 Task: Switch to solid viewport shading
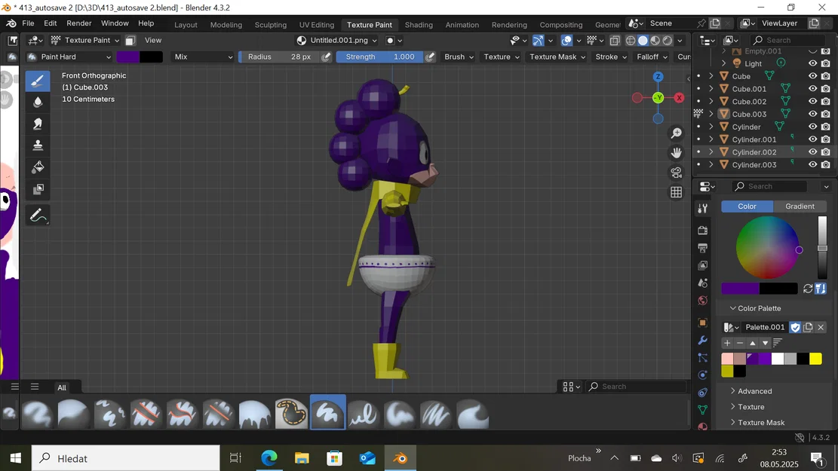click(643, 40)
